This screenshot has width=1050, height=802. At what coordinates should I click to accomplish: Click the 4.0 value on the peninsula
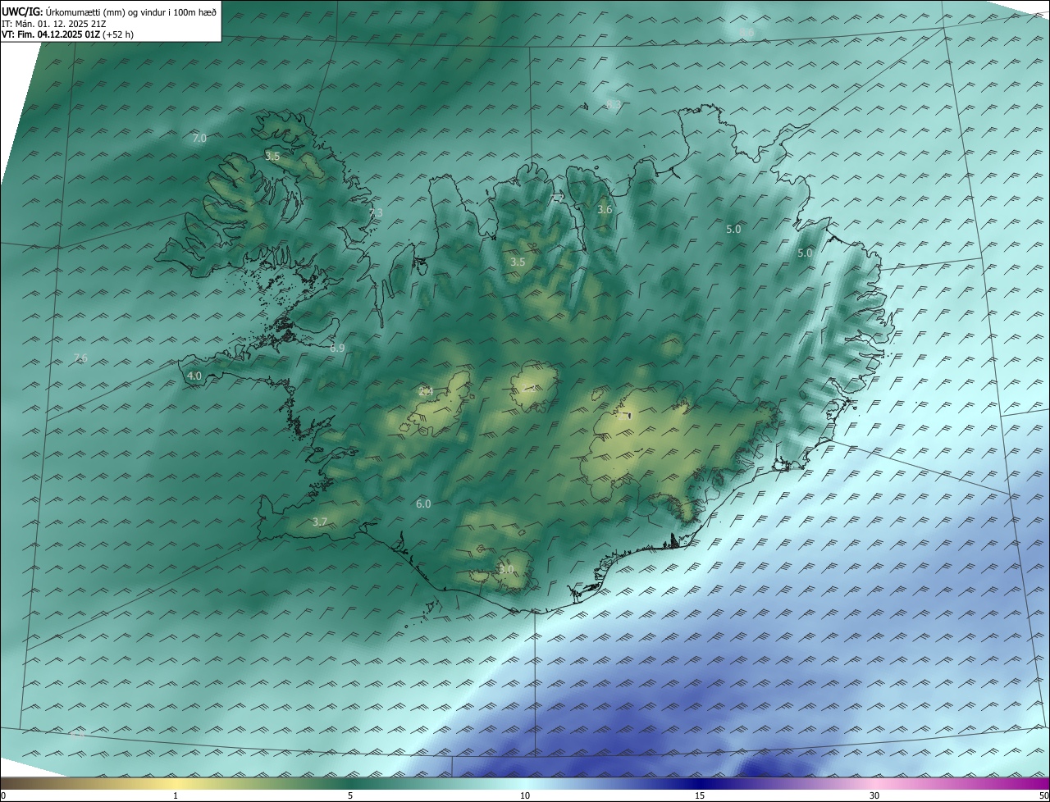(194, 376)
